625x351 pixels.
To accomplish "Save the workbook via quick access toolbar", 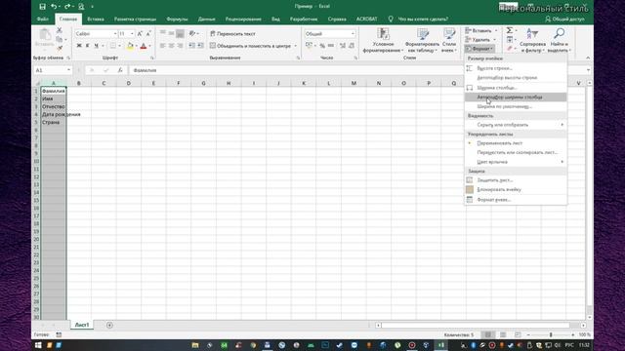I will tap(42, 7).
